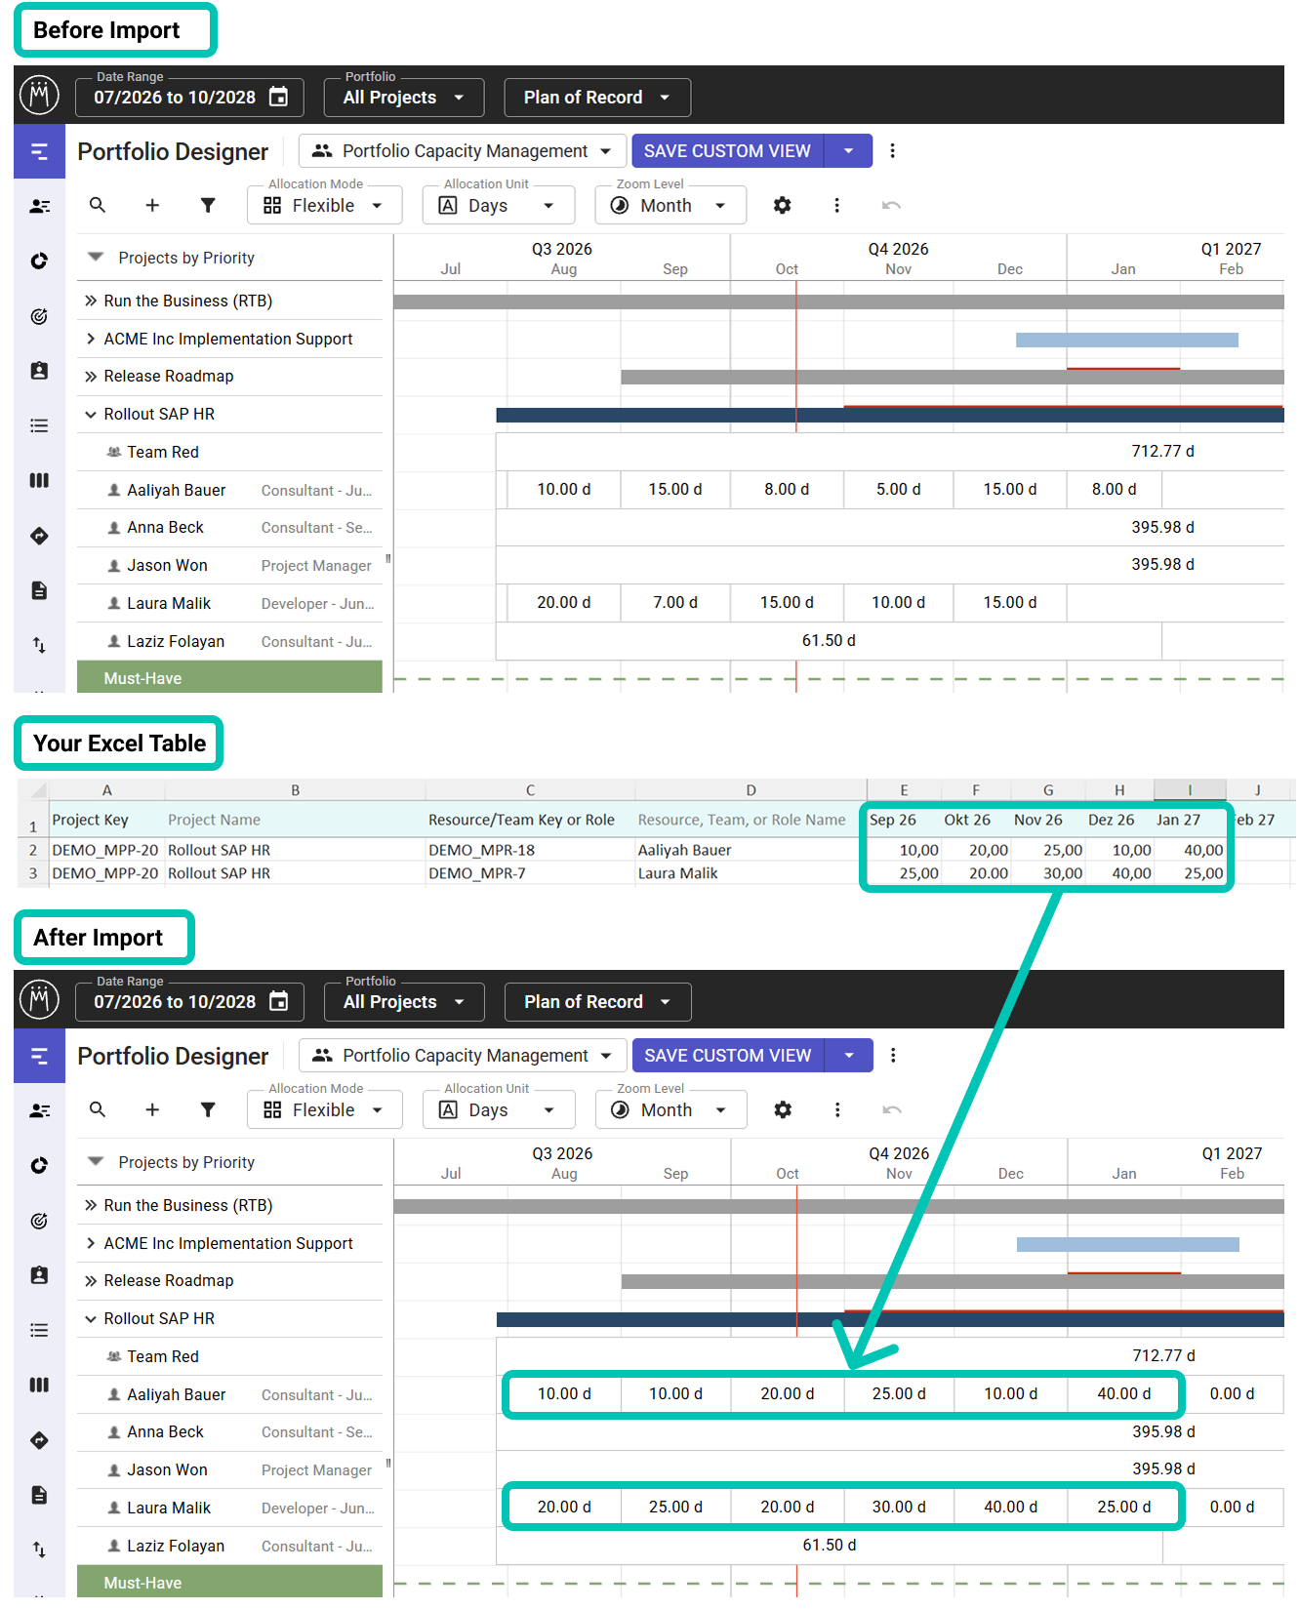Open kebab menu next to Save Custom View, Before Import
1299x1609 pixels.
[x=892, y=150]
